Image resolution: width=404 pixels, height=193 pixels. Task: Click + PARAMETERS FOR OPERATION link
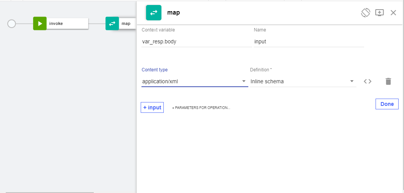tap(201, 108)
